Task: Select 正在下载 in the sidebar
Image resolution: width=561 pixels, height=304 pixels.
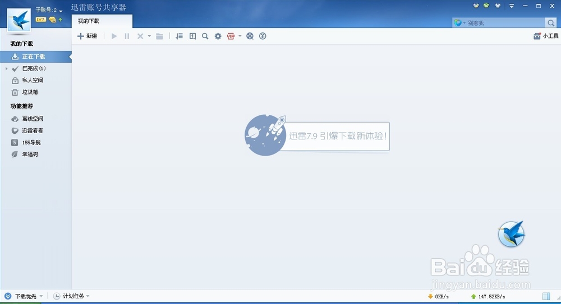Action: pyautogui.click(x=36, y=57)
